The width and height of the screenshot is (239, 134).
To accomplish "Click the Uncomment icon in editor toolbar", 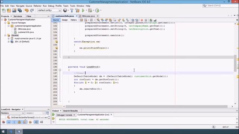I will click(155, 20).
